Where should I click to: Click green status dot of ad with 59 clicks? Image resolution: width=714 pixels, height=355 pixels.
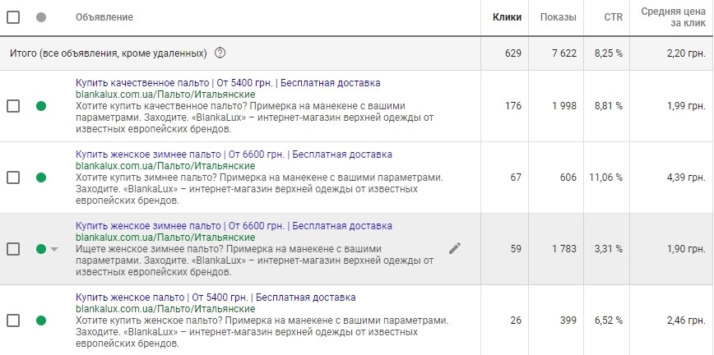point(41,249)
